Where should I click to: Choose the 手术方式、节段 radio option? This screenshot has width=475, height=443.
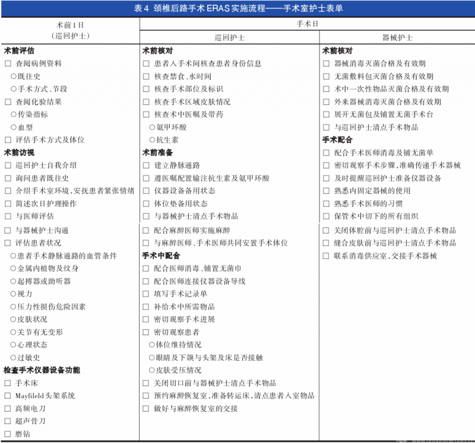[14, 90]
